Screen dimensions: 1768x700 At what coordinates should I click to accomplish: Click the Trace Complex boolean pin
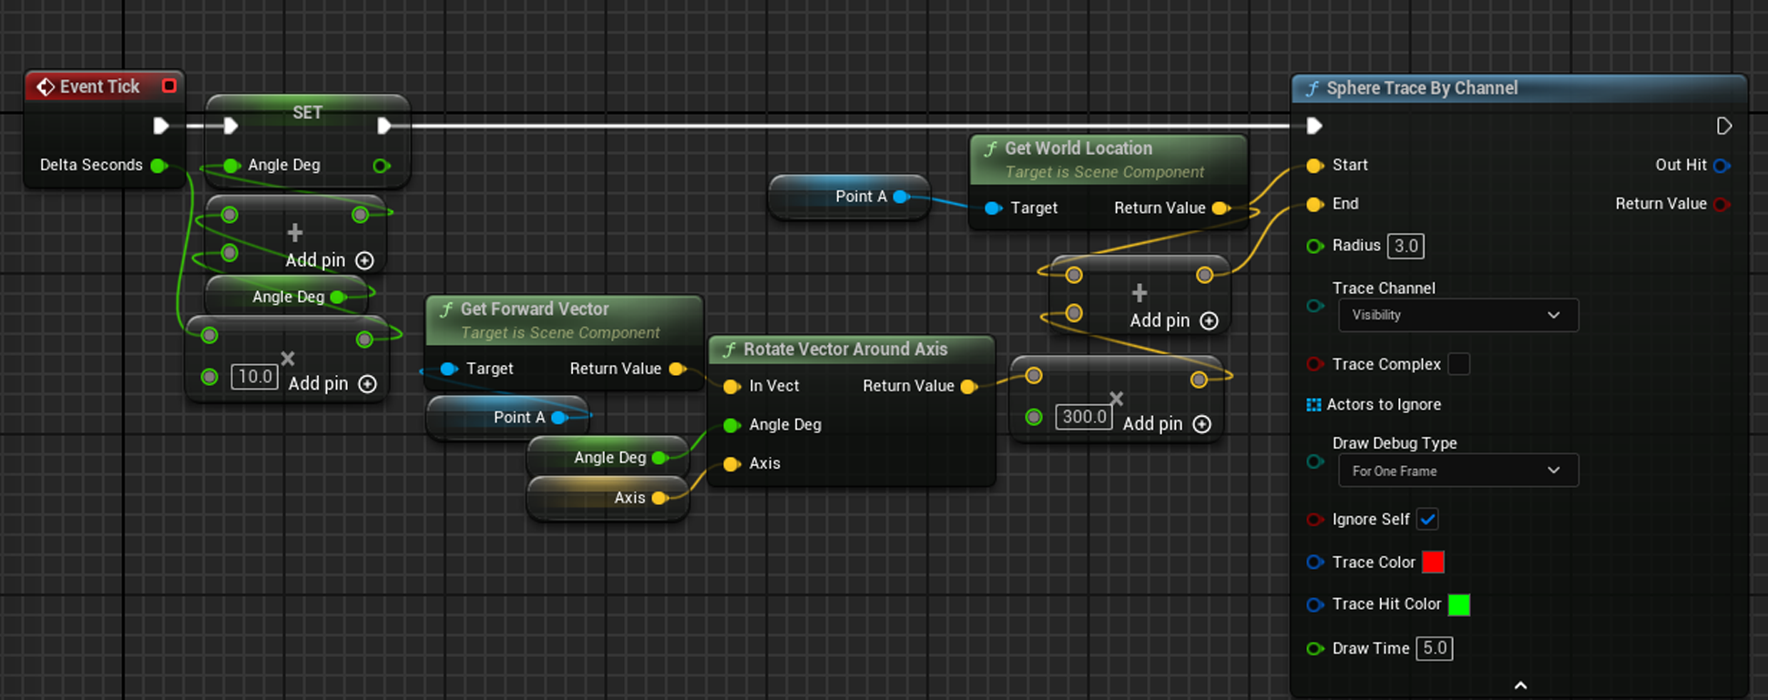pos(1313,364)
